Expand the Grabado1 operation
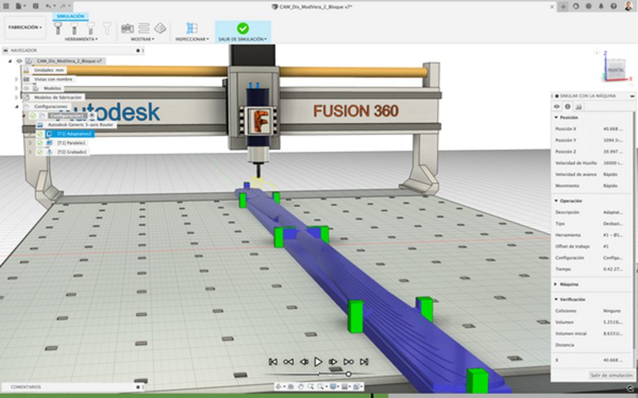The height and width of the screenshot is (398, 638). [x=30, y=152]
